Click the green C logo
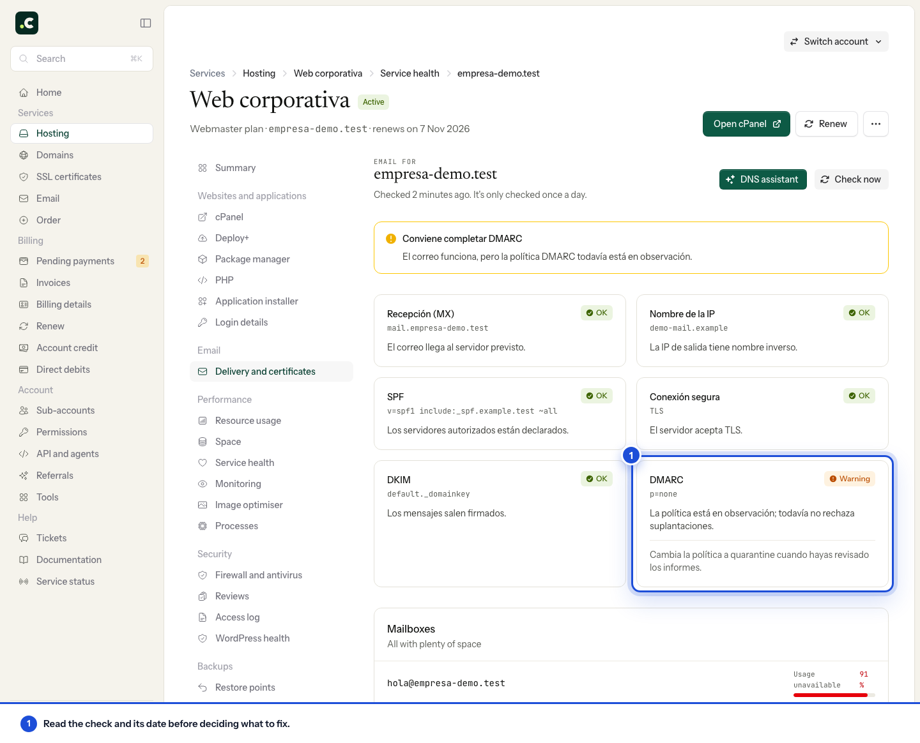Image resolution: width=920 pixels, height=743 pixels. tap(27, 23)
